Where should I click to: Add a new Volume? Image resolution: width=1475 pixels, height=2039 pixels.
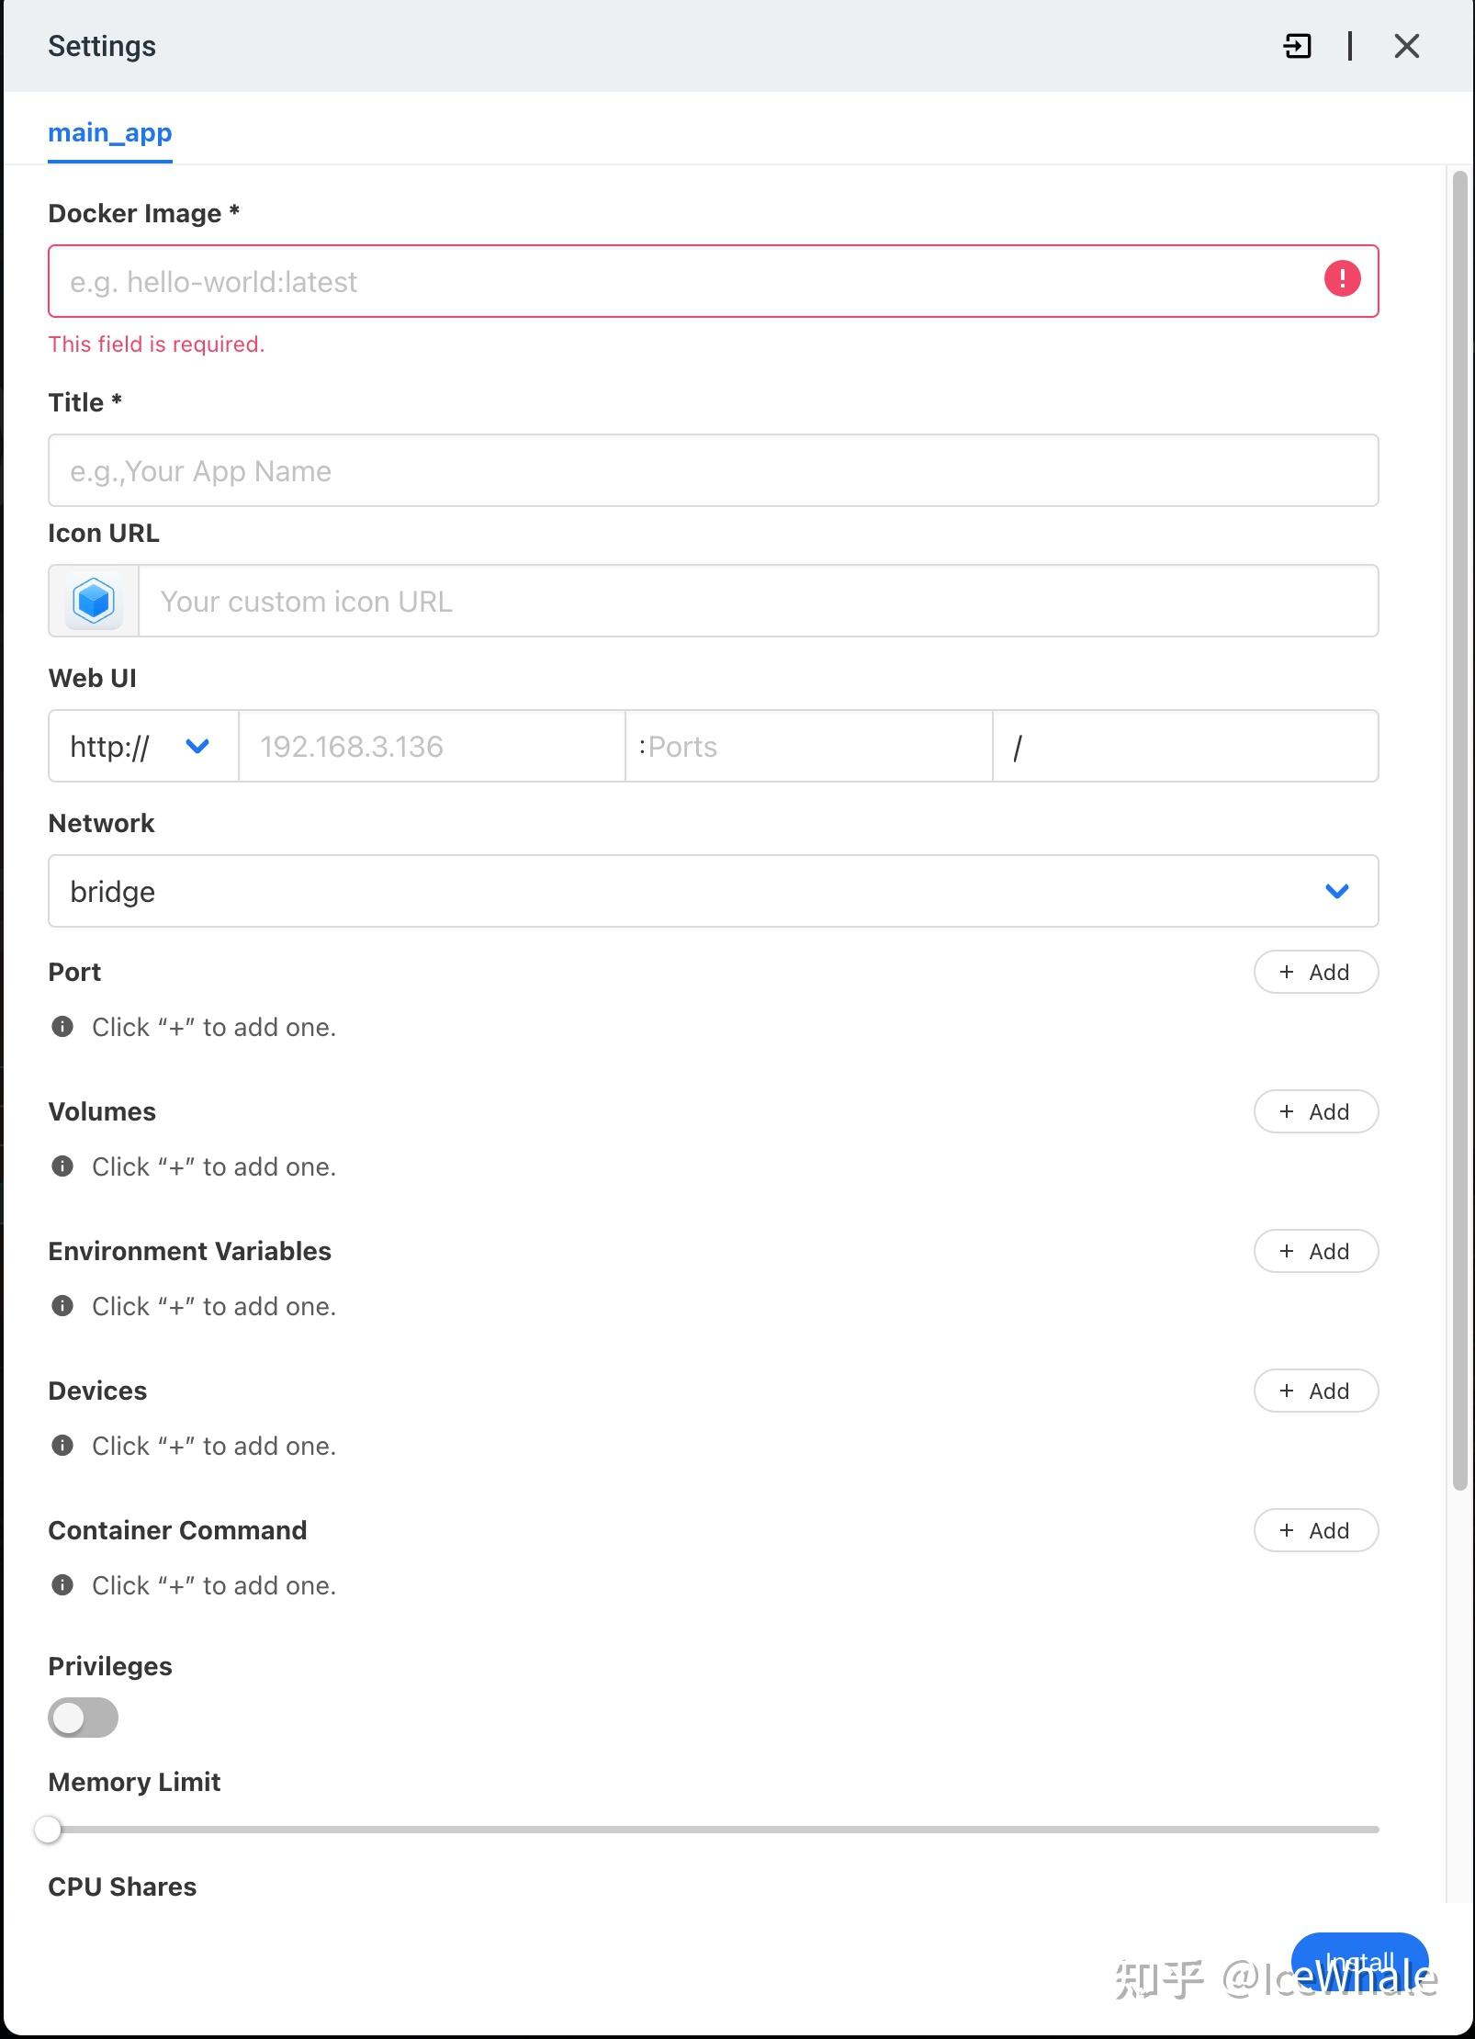[1315, 1111]
